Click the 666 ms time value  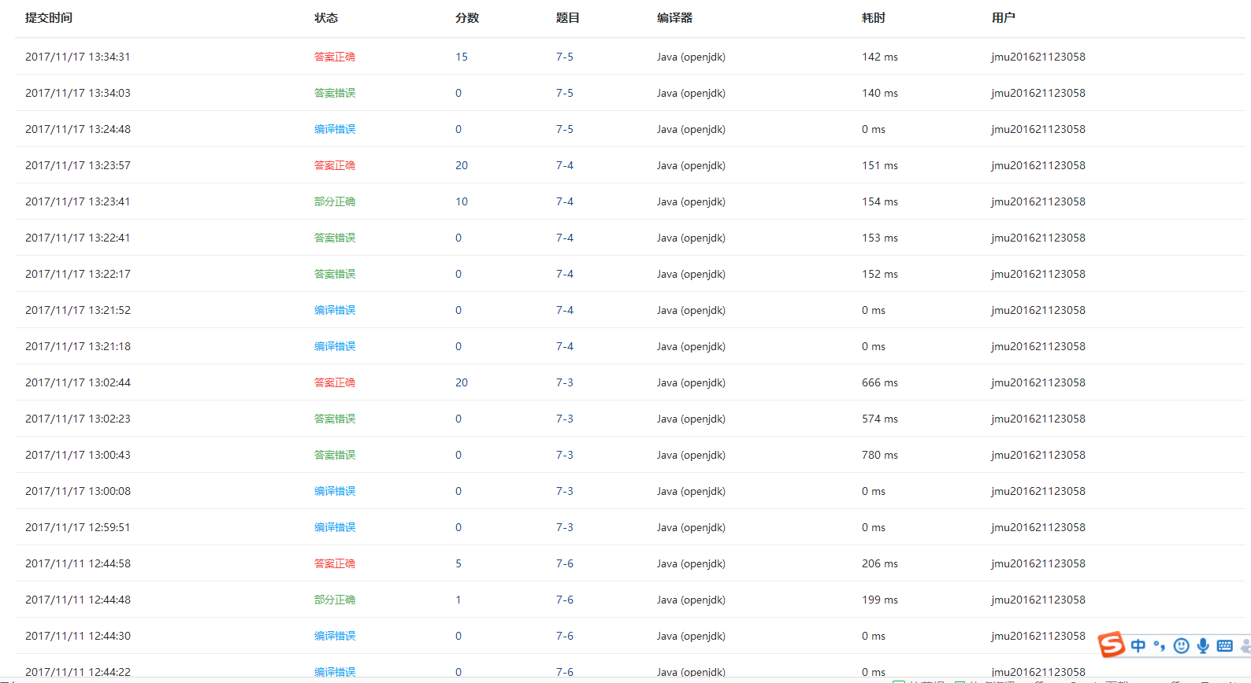point(880,382)
